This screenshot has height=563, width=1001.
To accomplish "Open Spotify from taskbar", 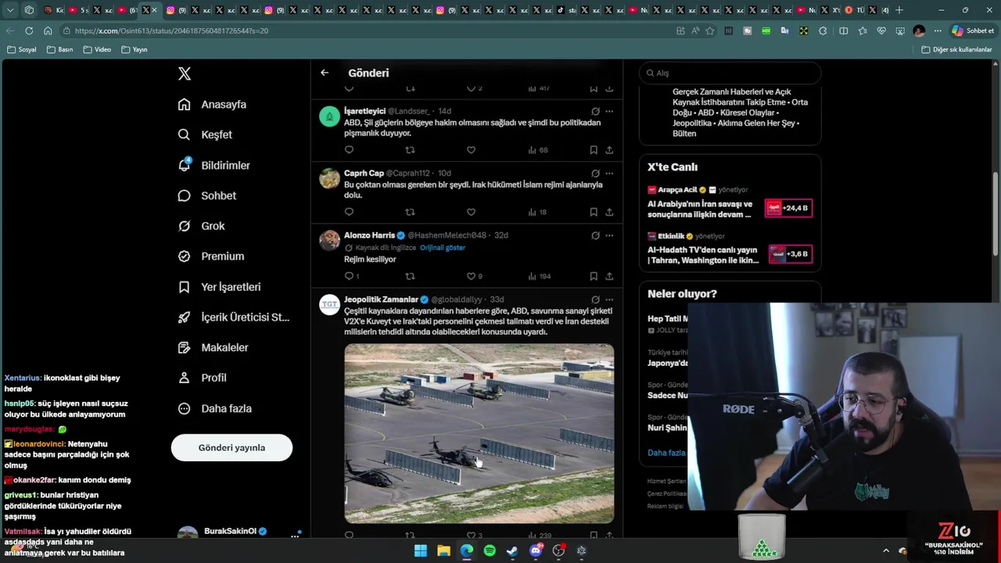I will (x=490, y=550).
